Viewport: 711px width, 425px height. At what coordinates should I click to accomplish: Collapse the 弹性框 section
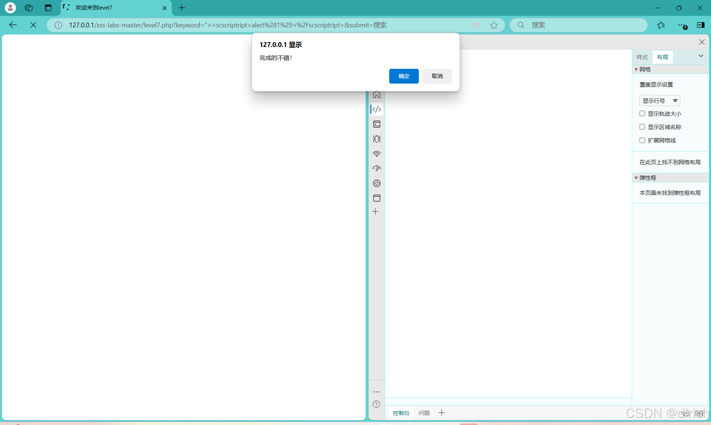point(636,178)
